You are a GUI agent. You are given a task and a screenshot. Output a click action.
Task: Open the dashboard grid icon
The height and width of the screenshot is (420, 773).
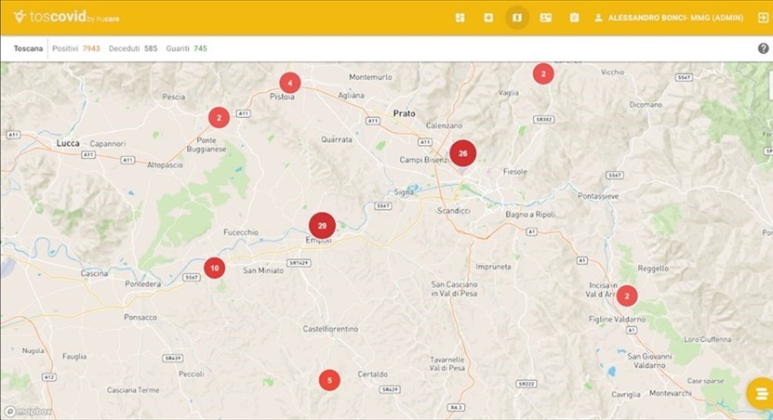pos(460,18)
